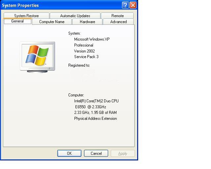This screenshot has width=211, height=169.
Task: Click the 'System:' heading label
Action: (x=74, y=33)
